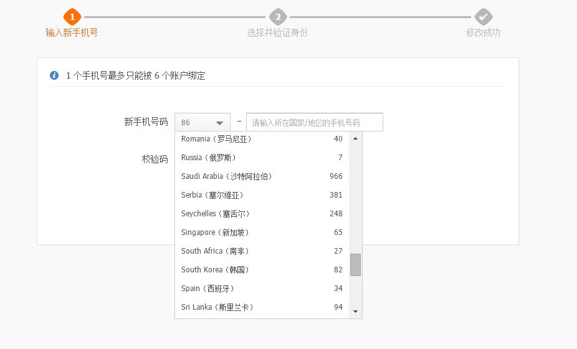
Task: Choose Singapore (新加坡) code 65
Action: pos(262,232)
